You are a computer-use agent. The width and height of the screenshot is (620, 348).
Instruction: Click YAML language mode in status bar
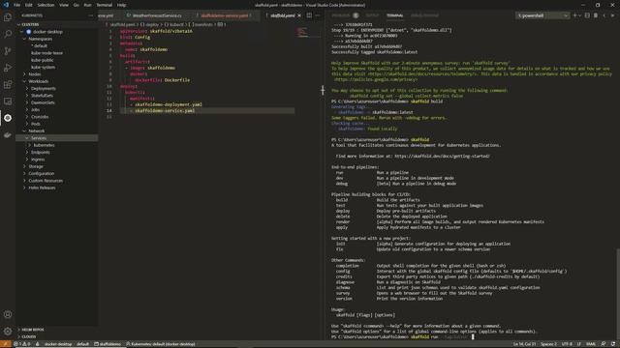point(591,344)
